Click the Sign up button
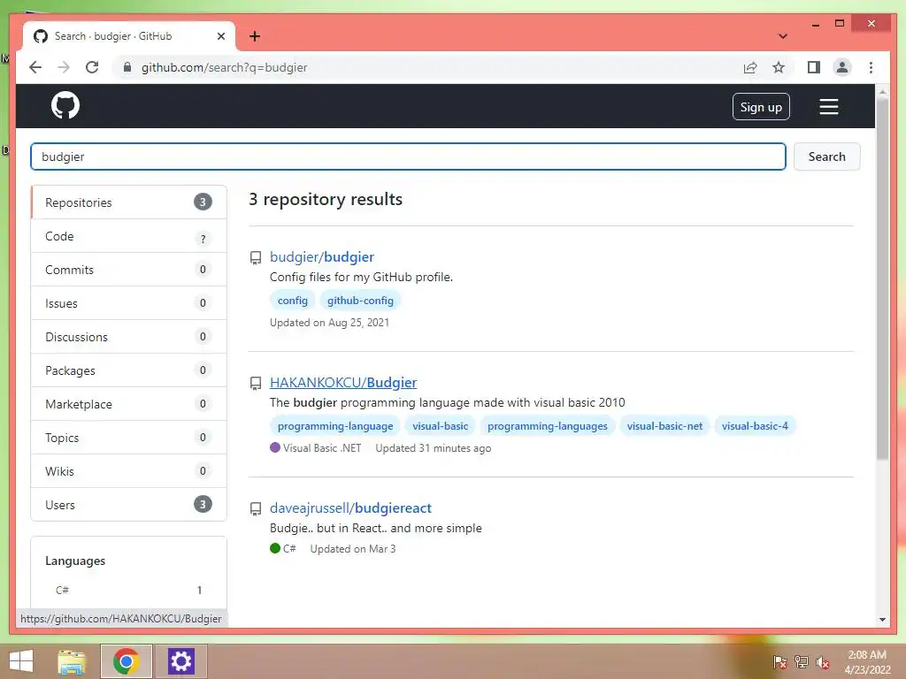 (761, 107)
